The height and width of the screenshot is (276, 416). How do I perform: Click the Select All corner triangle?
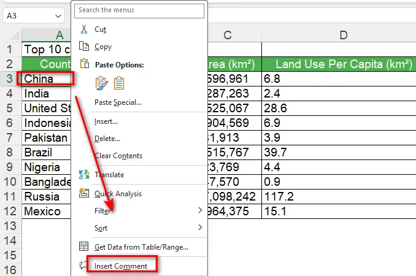pos(15,35)
